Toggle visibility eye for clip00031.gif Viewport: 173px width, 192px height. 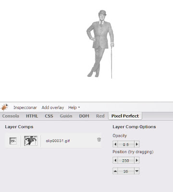pyautogui.click(x=13, y=141)
